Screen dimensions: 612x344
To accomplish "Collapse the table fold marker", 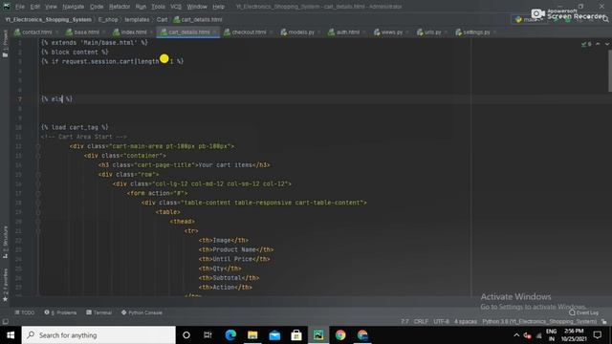I will (x=38, y=212).
